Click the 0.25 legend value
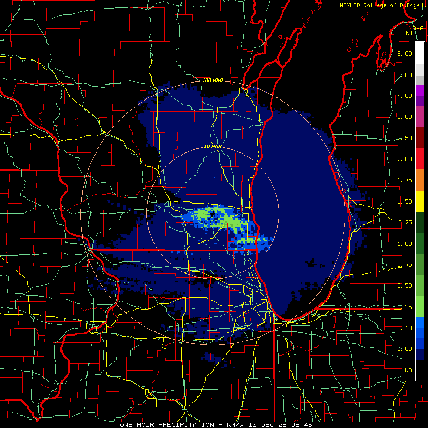The image size is (428, 428). (404, 307)
